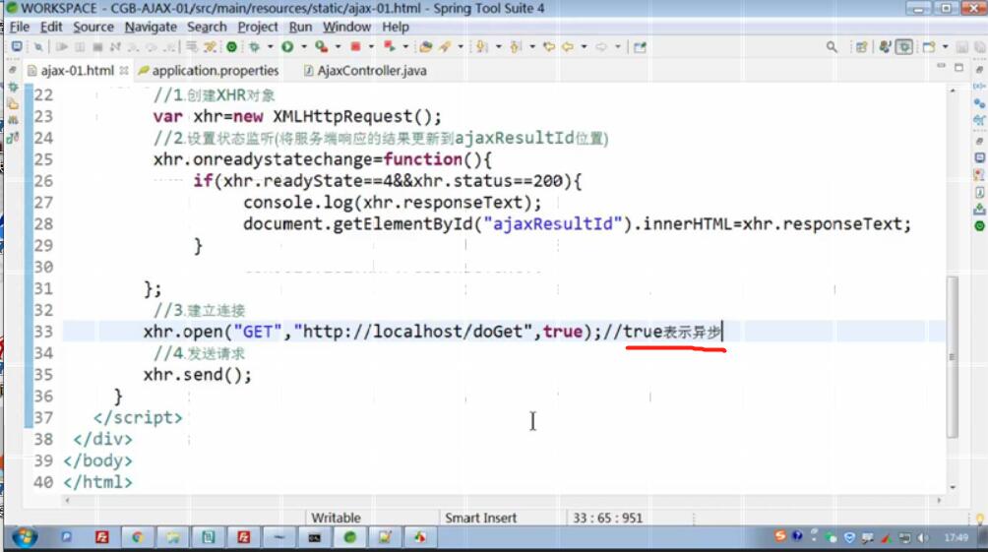Toggle the Step Into debug button
988x552 pixels.
click(x=133, y=46)
